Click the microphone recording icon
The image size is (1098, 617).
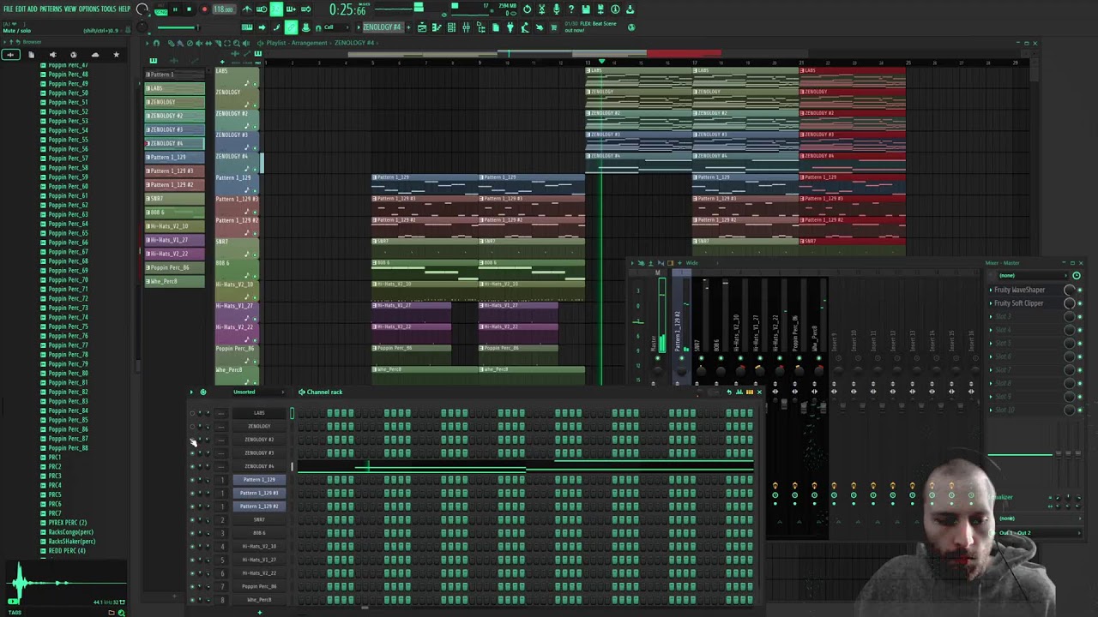(556, 9)
